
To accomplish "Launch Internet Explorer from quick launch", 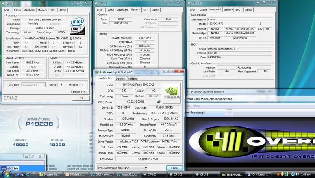I will point(27,174).
